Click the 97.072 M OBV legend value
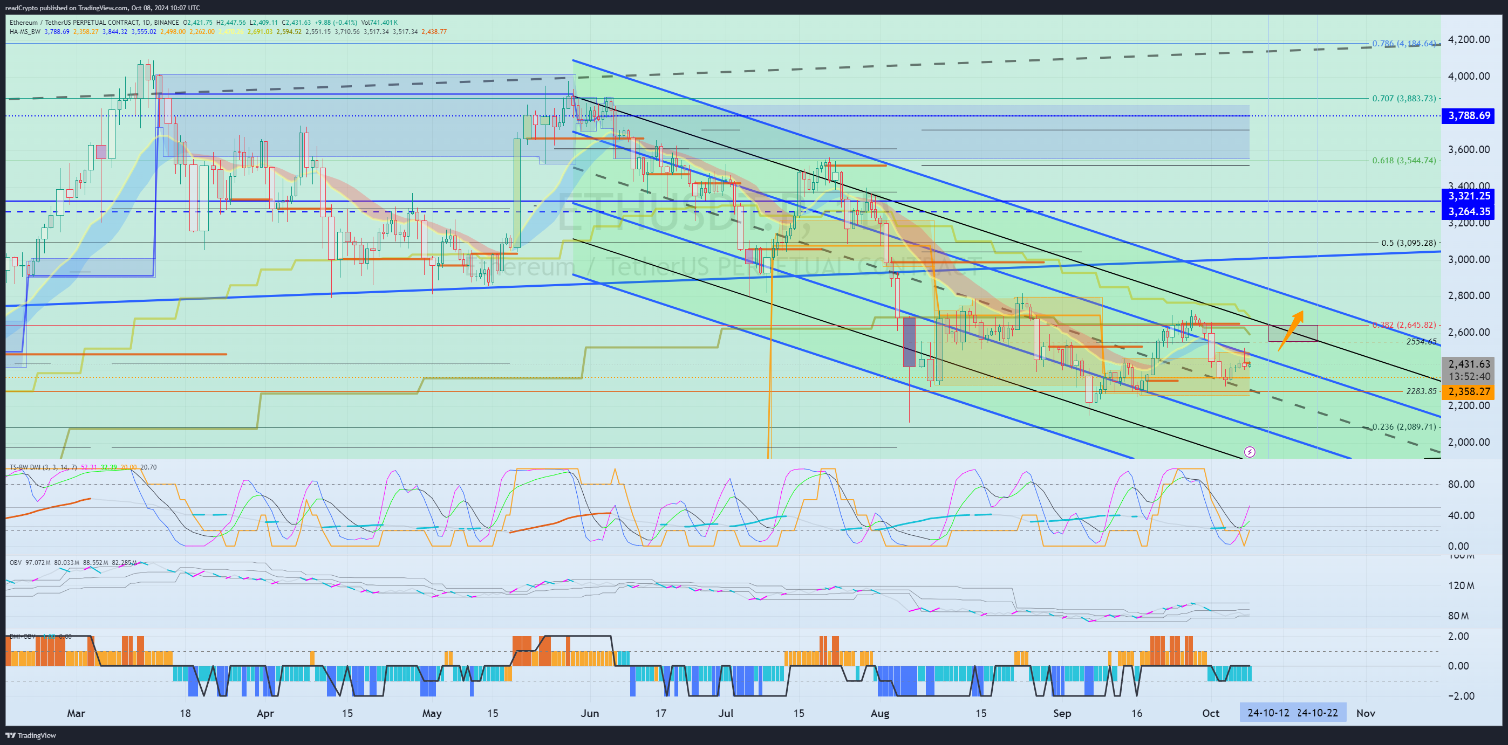 (38, 563)
